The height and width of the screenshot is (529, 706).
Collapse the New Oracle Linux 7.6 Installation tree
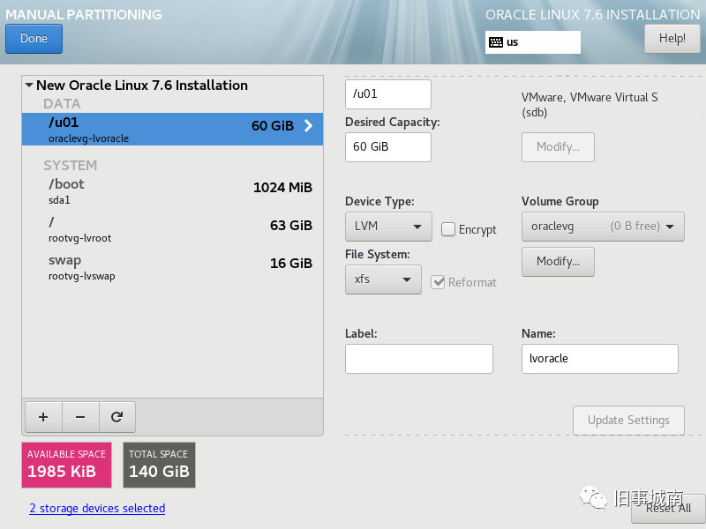click(29, 85)
